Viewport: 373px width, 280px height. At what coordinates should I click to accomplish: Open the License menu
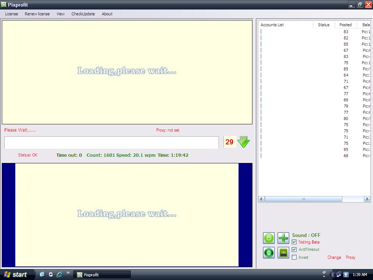[11, 14]
